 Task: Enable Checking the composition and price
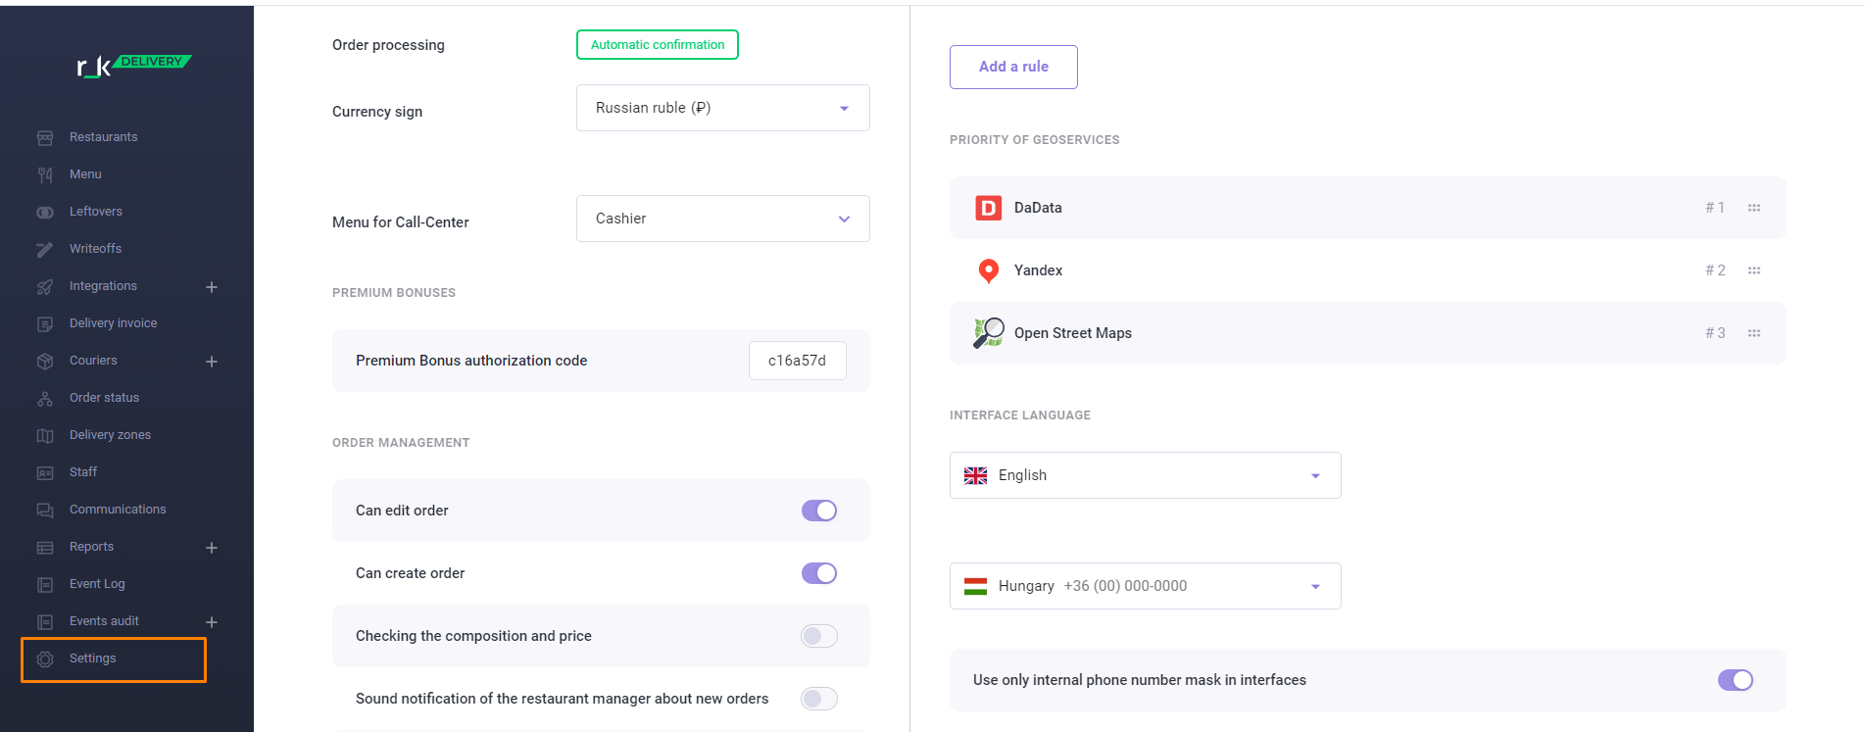point(819,636)
